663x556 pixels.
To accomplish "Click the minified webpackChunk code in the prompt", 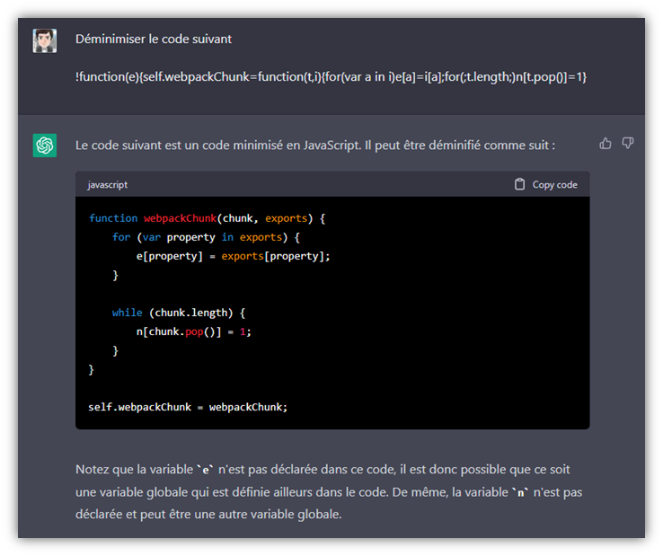I will [x=331, y=77].
